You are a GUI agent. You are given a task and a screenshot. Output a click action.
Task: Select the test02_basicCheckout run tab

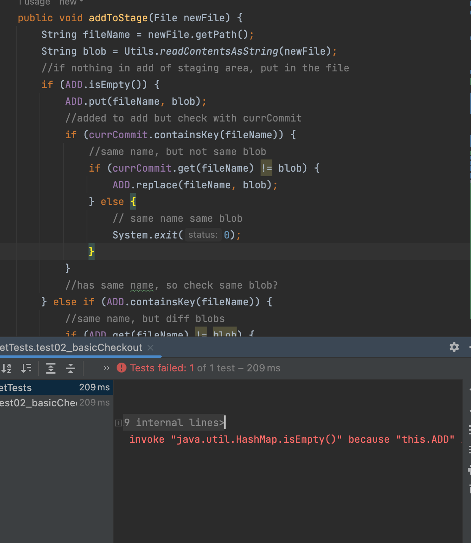tap(71, 347)
